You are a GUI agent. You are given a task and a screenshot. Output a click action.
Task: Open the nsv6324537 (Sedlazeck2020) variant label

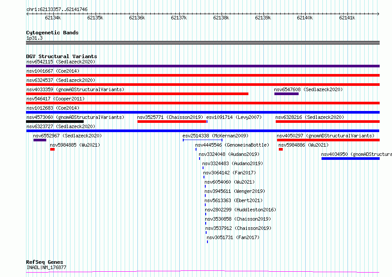[61, 80]
